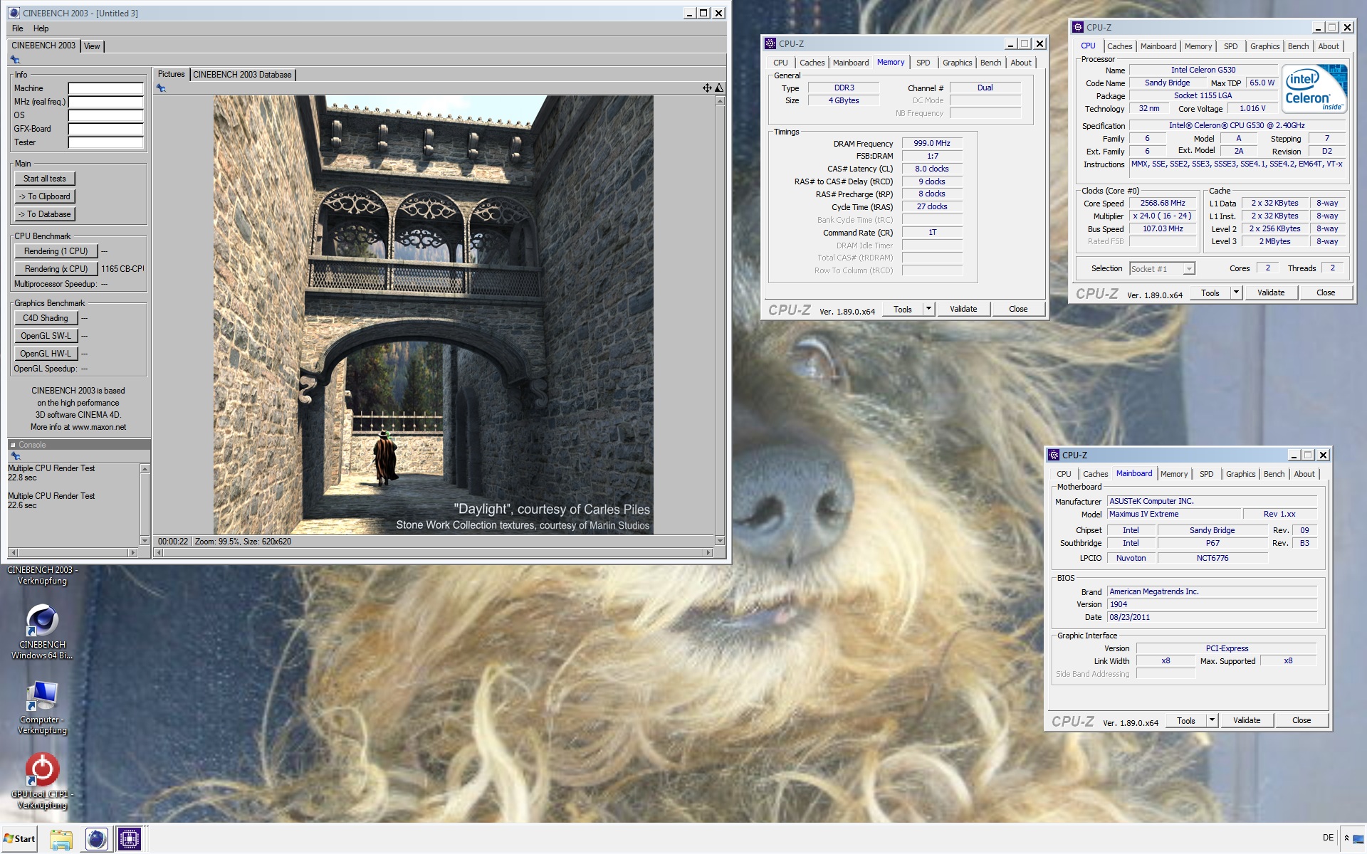Click the console horizontal scrollbar right arrow
Screen dimensions: 1367x854
[x=132, y=552]
